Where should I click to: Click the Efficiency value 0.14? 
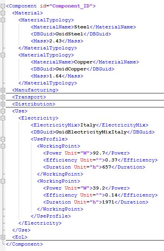click(111, 195)
